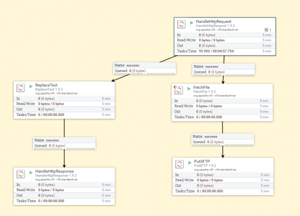Select the success connection above PutSFTP
Screen dimensions: 300x216
[x=222, y=139]
